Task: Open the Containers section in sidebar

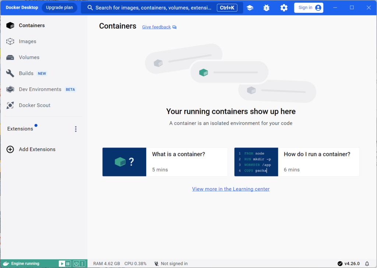Action: pos(44,25)
